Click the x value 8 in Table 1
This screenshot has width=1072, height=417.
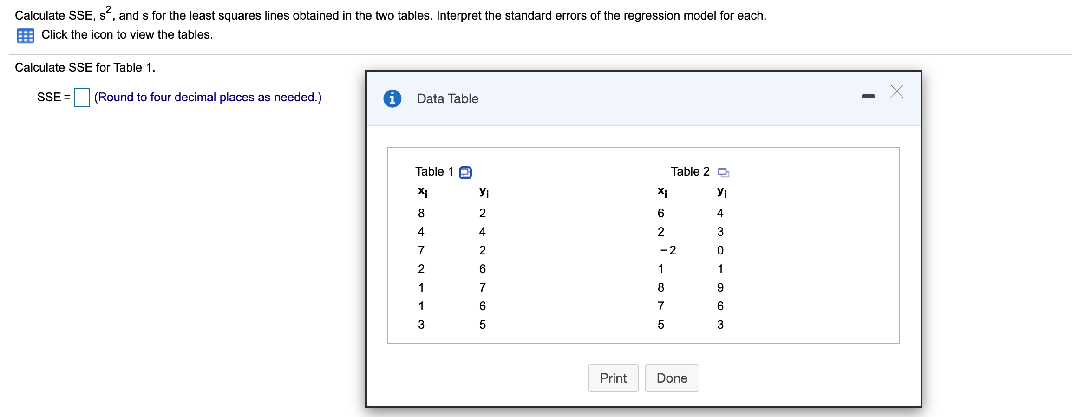tap(421, 213)
